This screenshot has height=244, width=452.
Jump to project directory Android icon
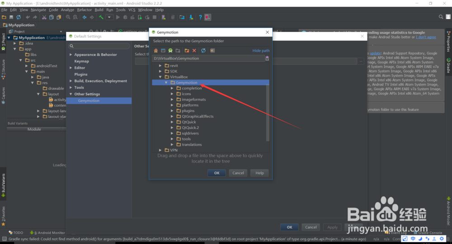(170, 51)
